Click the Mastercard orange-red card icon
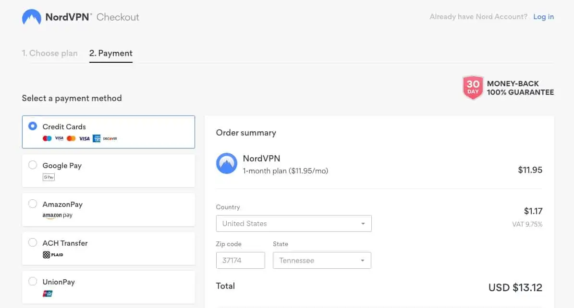 (x=71, y=138)
